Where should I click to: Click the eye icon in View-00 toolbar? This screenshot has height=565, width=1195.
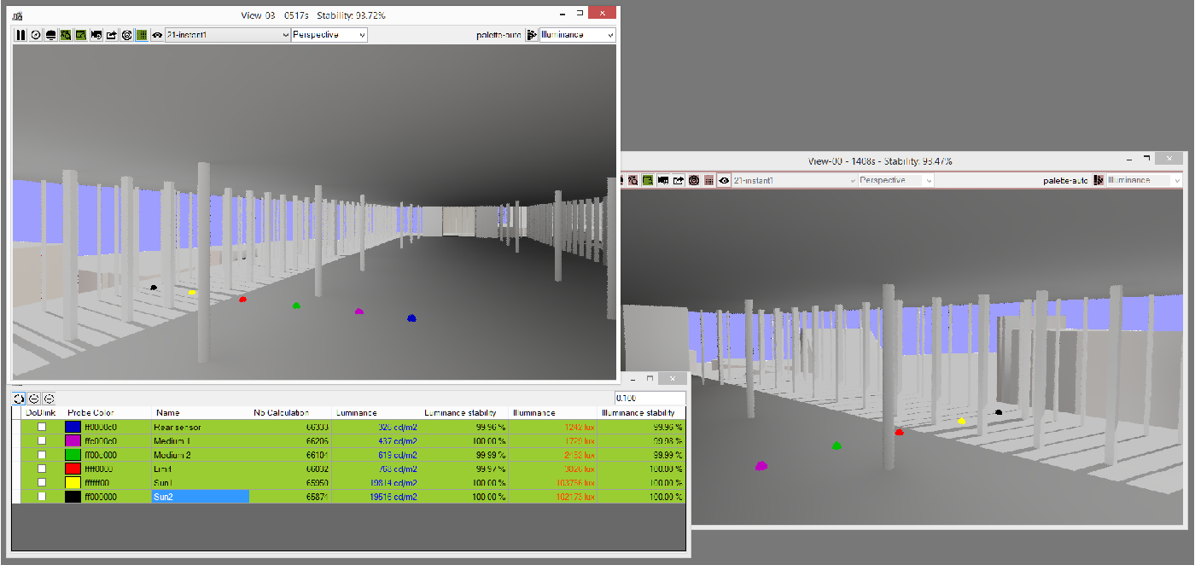click(724, 180)
